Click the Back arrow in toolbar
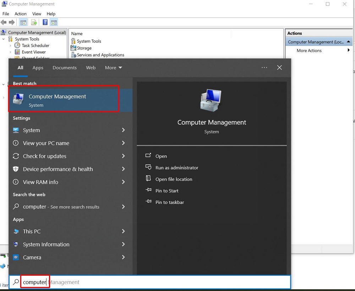The height and width of the screenshot is (291, 355). point(4,22)
